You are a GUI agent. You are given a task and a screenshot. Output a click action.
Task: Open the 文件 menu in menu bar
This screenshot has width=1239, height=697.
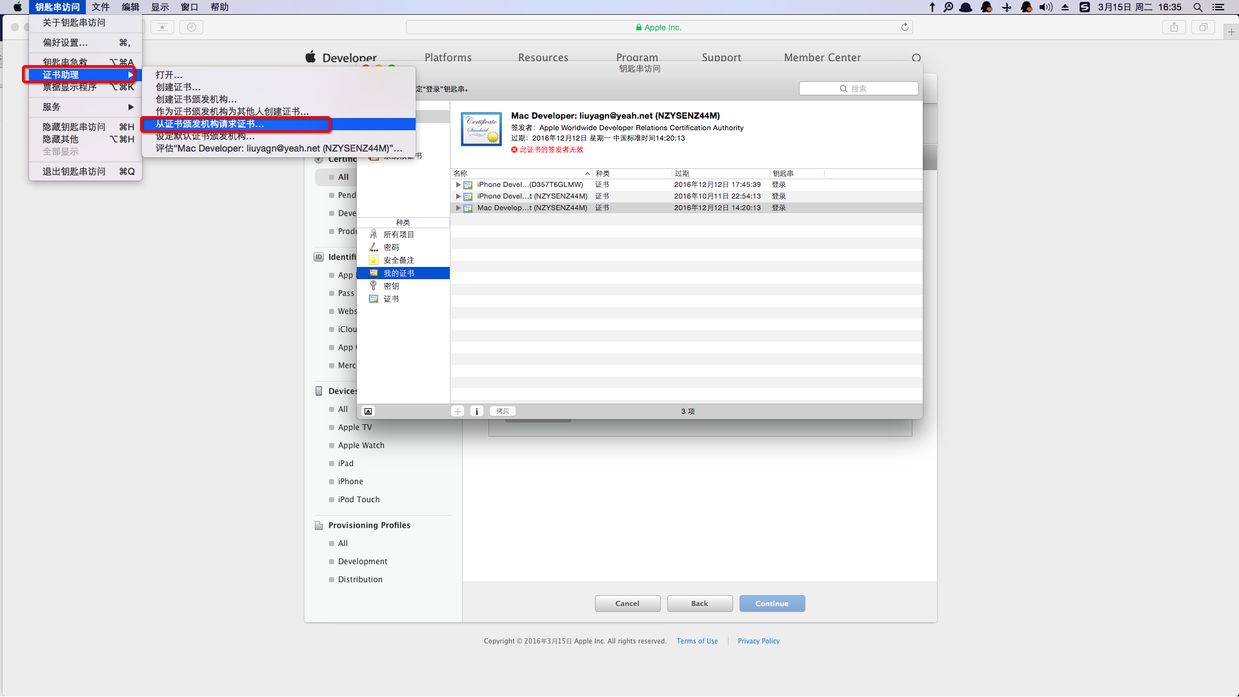tap(100, 7)
